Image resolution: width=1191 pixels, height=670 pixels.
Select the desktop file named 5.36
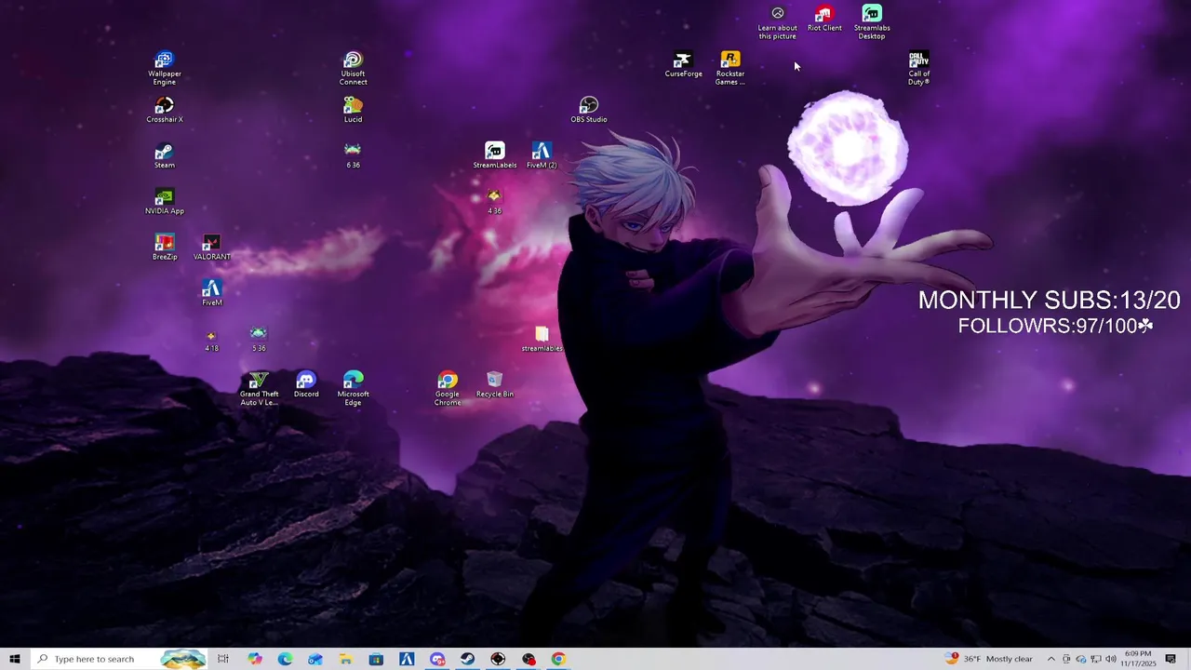[259, 339]
